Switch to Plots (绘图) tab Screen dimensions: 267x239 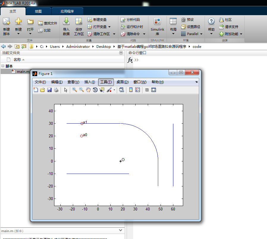pos(38,11)
